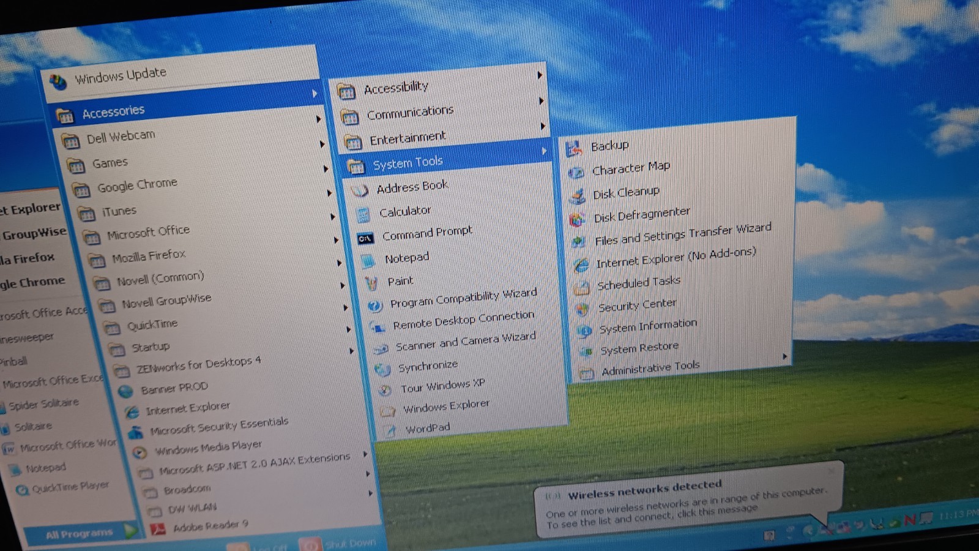Click Wireless networks detected balloon message
979x551 pixels.
pyautogui.click(x=689, y=501)
